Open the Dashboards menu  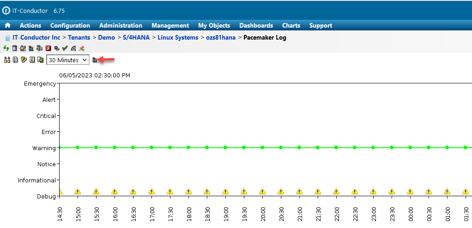coord(256,26)
